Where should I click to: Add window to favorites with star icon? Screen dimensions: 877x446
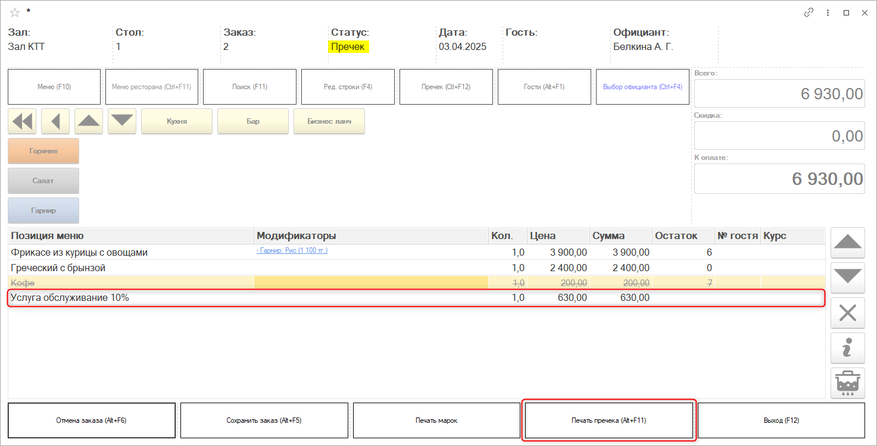pyautogui.click(x=15, y=12)
